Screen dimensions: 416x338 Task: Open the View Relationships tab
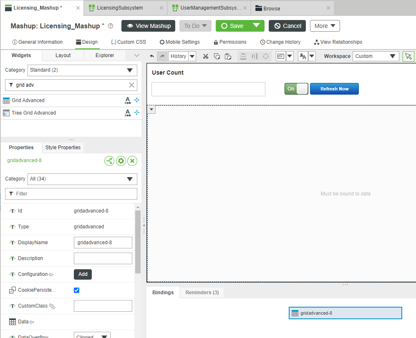(x=338, y=42)
